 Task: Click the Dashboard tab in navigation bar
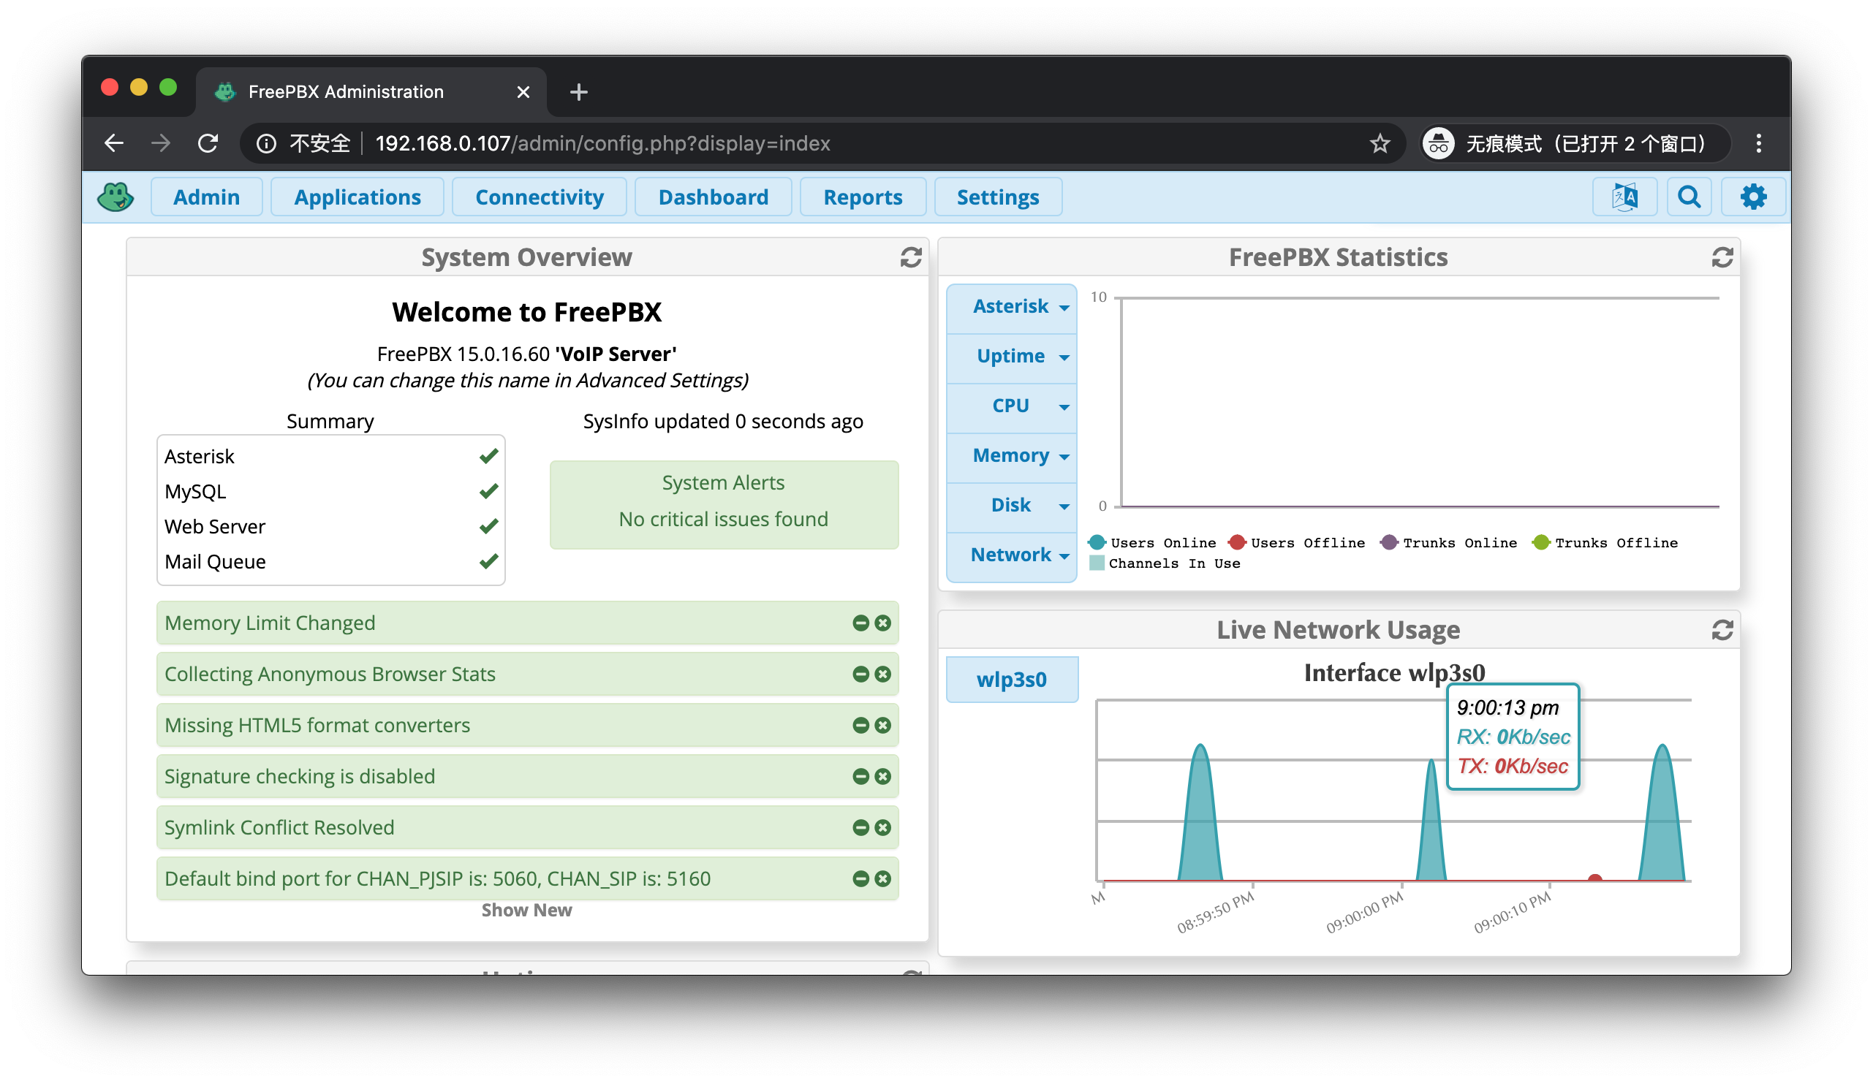pos(713,197)
